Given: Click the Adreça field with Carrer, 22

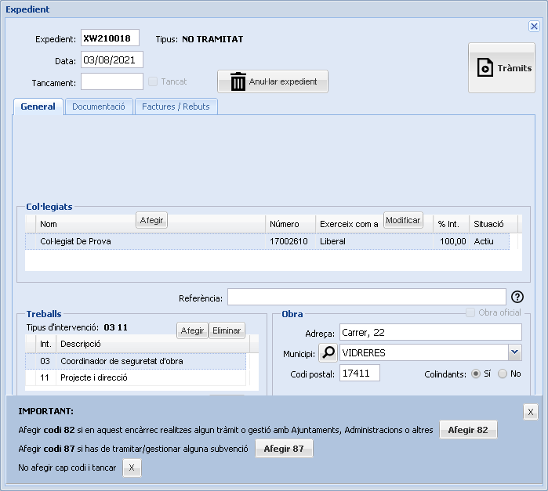Looking at the screenshot, I should coord(430,332).
